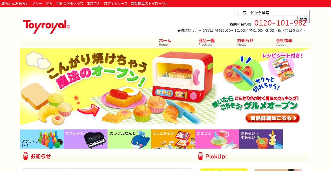The image size is (331, 171).
Task: Click the 商品詳細はこちら button
Action: coord(272,118)
